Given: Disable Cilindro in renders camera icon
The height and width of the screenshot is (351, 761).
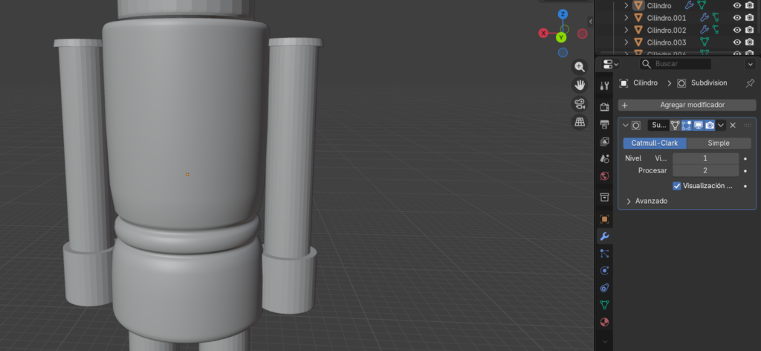Looking at the screenshot, I should [749, 5].
